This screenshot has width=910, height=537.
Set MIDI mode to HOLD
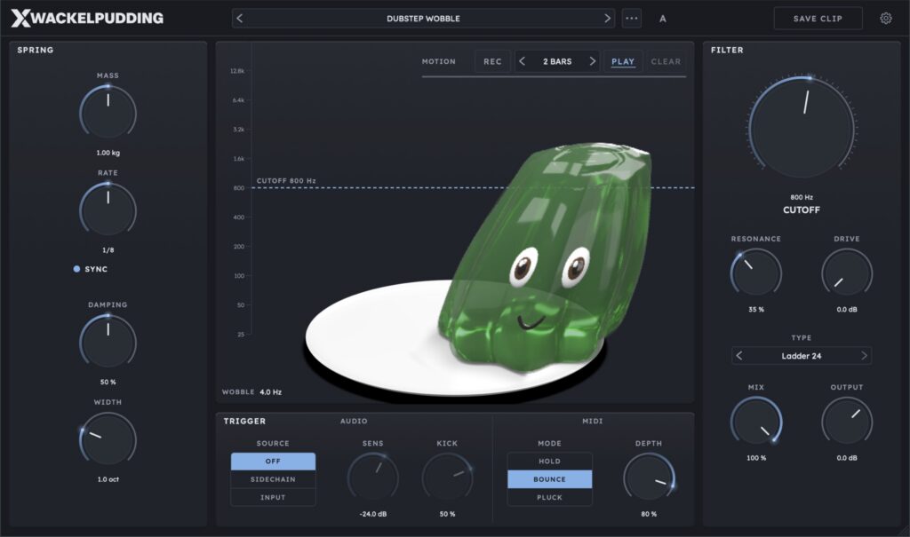click(x=549, y=461)
